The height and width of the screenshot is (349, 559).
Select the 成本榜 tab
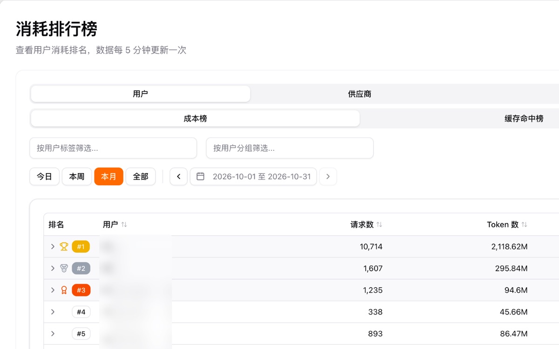coord(195,119)
